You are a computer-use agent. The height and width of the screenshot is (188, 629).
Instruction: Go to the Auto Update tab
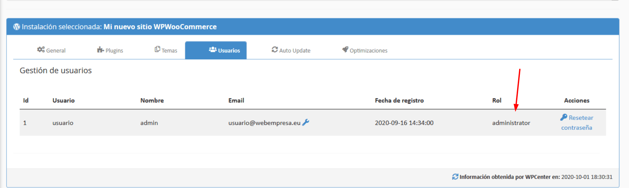(x=291, y=50)
